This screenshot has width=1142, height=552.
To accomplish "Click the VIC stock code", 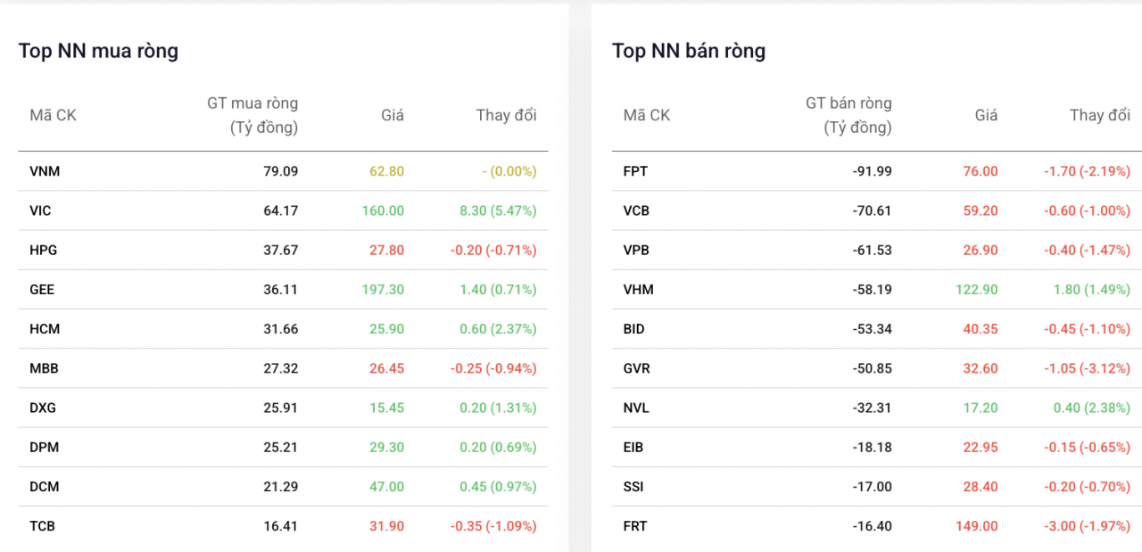I will 40,211.
